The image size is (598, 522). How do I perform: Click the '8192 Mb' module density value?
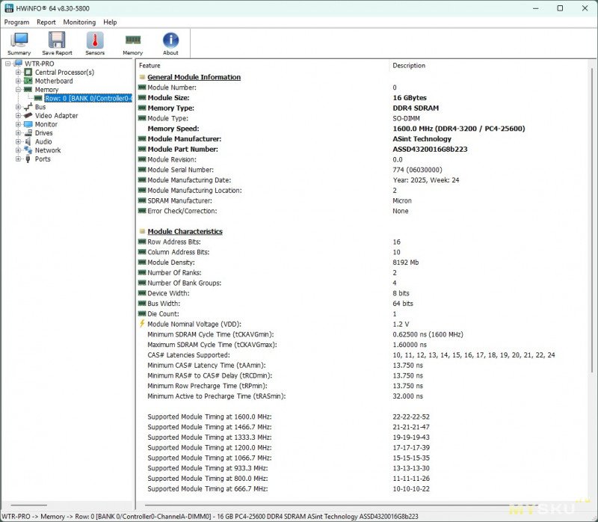[x=405, y=262]
